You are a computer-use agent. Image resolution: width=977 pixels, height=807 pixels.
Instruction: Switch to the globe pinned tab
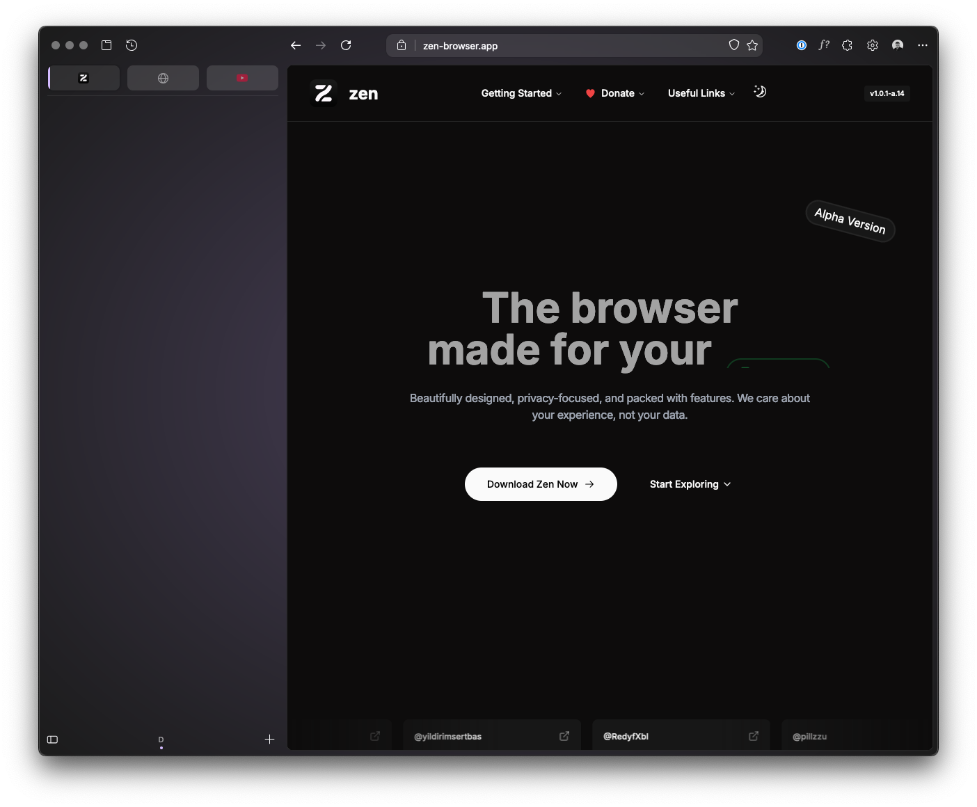point(163,78)
